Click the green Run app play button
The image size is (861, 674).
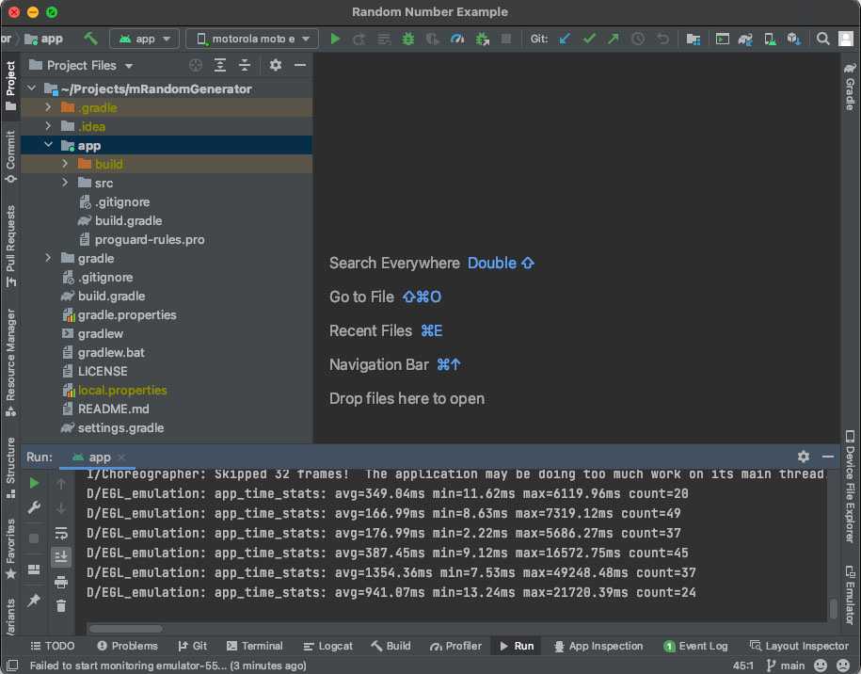click(335, 39)
